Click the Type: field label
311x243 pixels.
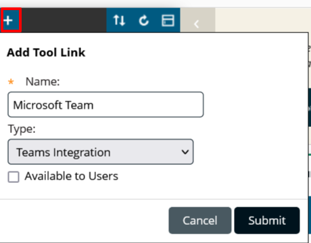22,130
